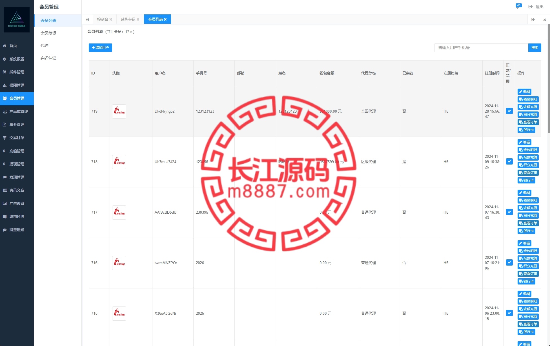
Task: Click the 搜索 button
Action: coord(535,48)
